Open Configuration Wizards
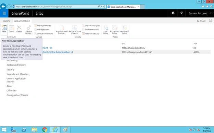Viewport: 214px width, 133px height. [17, 95]
